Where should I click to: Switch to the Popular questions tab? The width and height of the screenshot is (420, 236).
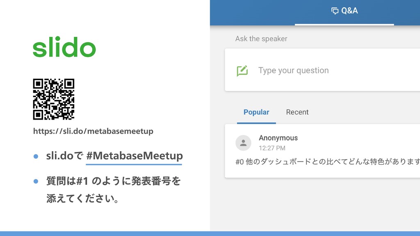coord(256,112)
